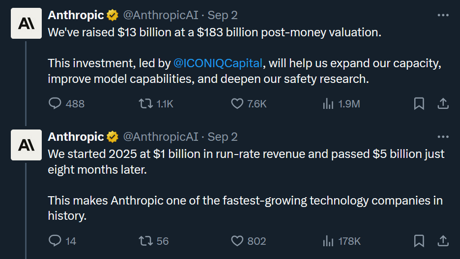This screenshot has width=460, height=259.
Task: Reply to the $13 billion funding tweet
Action: point(55,104)
